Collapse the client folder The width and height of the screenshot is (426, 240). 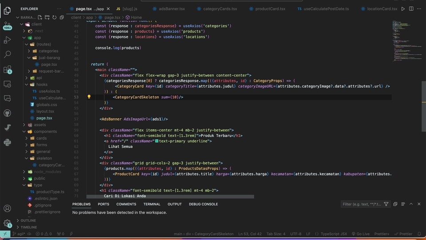[22, 24]
